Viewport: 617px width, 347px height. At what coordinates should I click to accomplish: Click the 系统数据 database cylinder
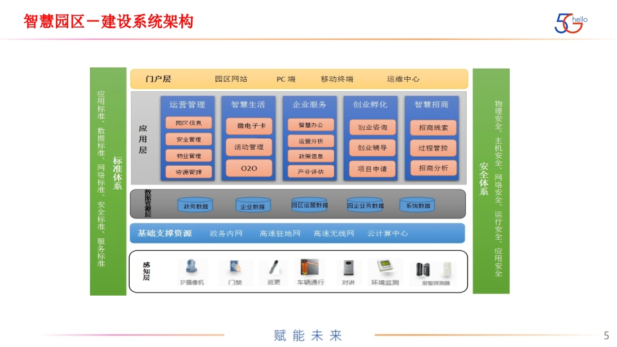418,205
